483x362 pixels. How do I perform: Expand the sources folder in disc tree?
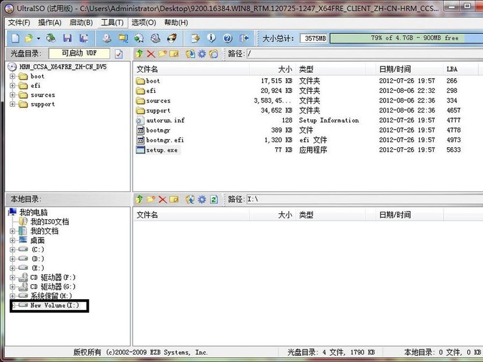[13, 95]
